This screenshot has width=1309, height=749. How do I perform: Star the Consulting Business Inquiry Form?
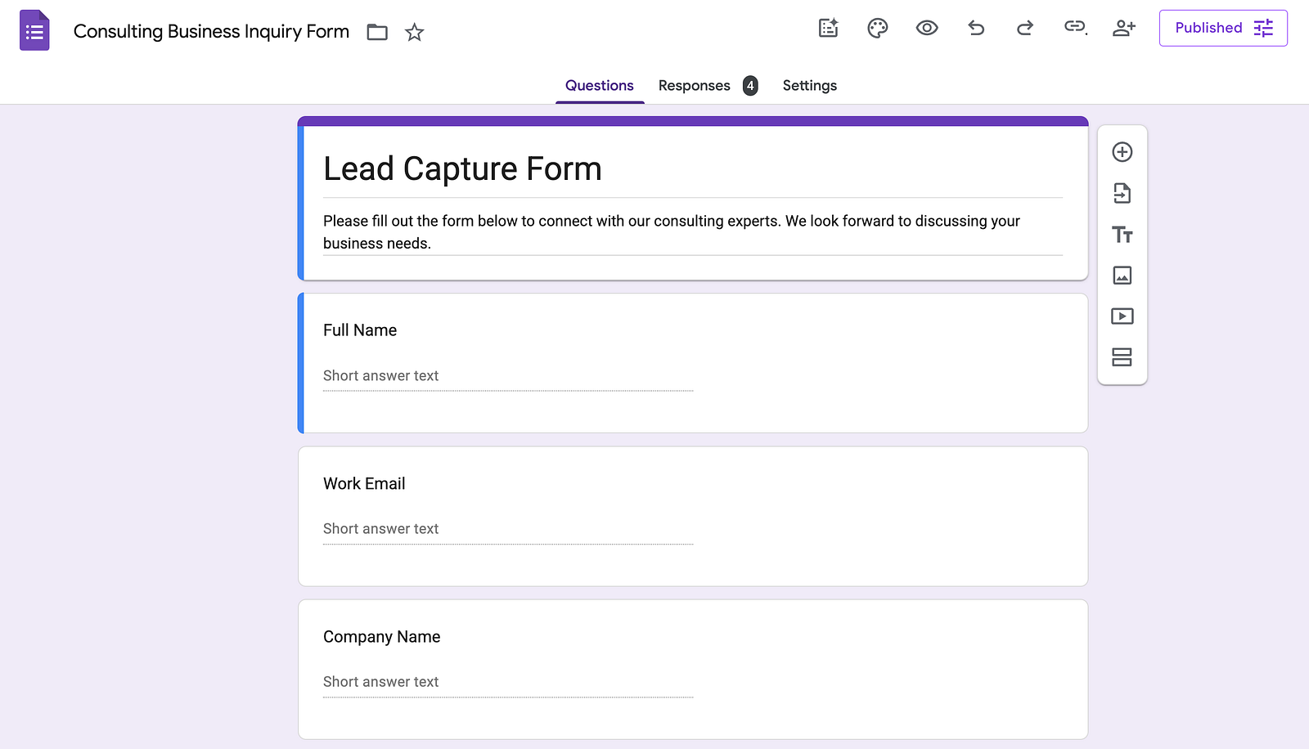point(415,32)
